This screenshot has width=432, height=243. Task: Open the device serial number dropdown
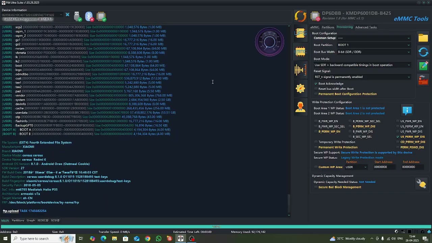tap(32, 15)
